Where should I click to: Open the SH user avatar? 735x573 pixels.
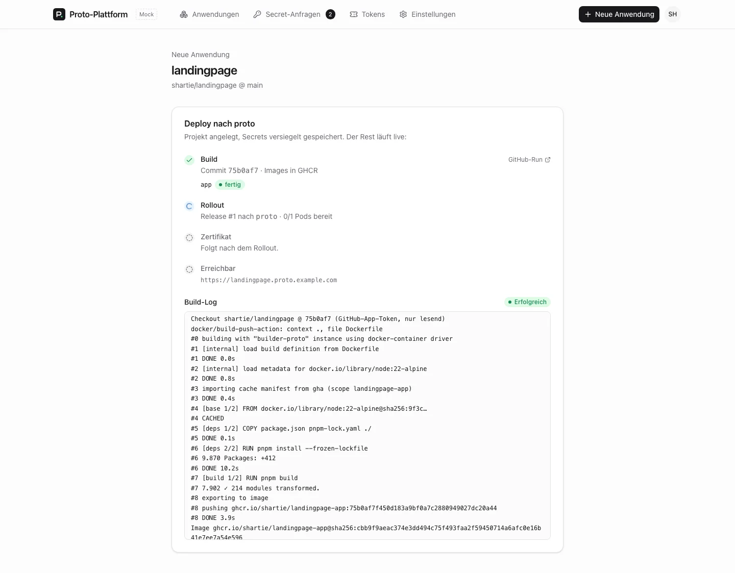pos(673,14)
